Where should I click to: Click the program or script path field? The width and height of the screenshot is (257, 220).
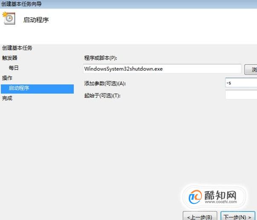[x=162, y=69]
